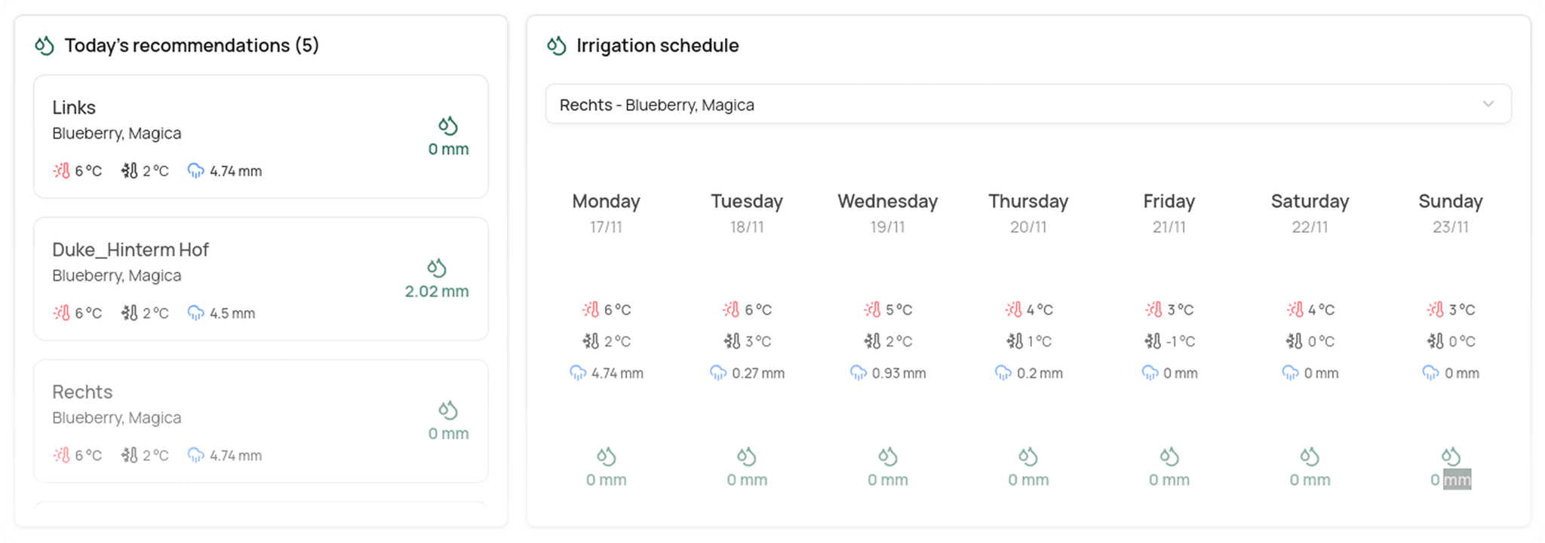
Task: Open the Links field card
Action: 260,137
